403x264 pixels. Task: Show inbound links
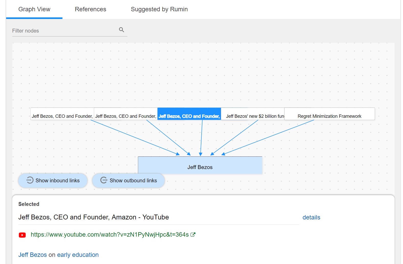coord(58,181)
